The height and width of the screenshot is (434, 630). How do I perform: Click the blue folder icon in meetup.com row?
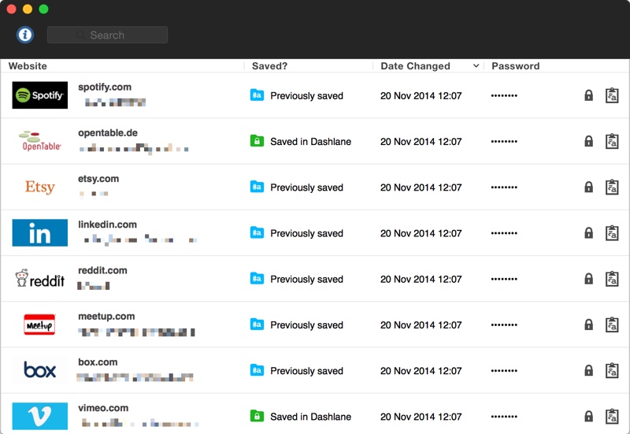pyautogui.click(x=258, y=325)
